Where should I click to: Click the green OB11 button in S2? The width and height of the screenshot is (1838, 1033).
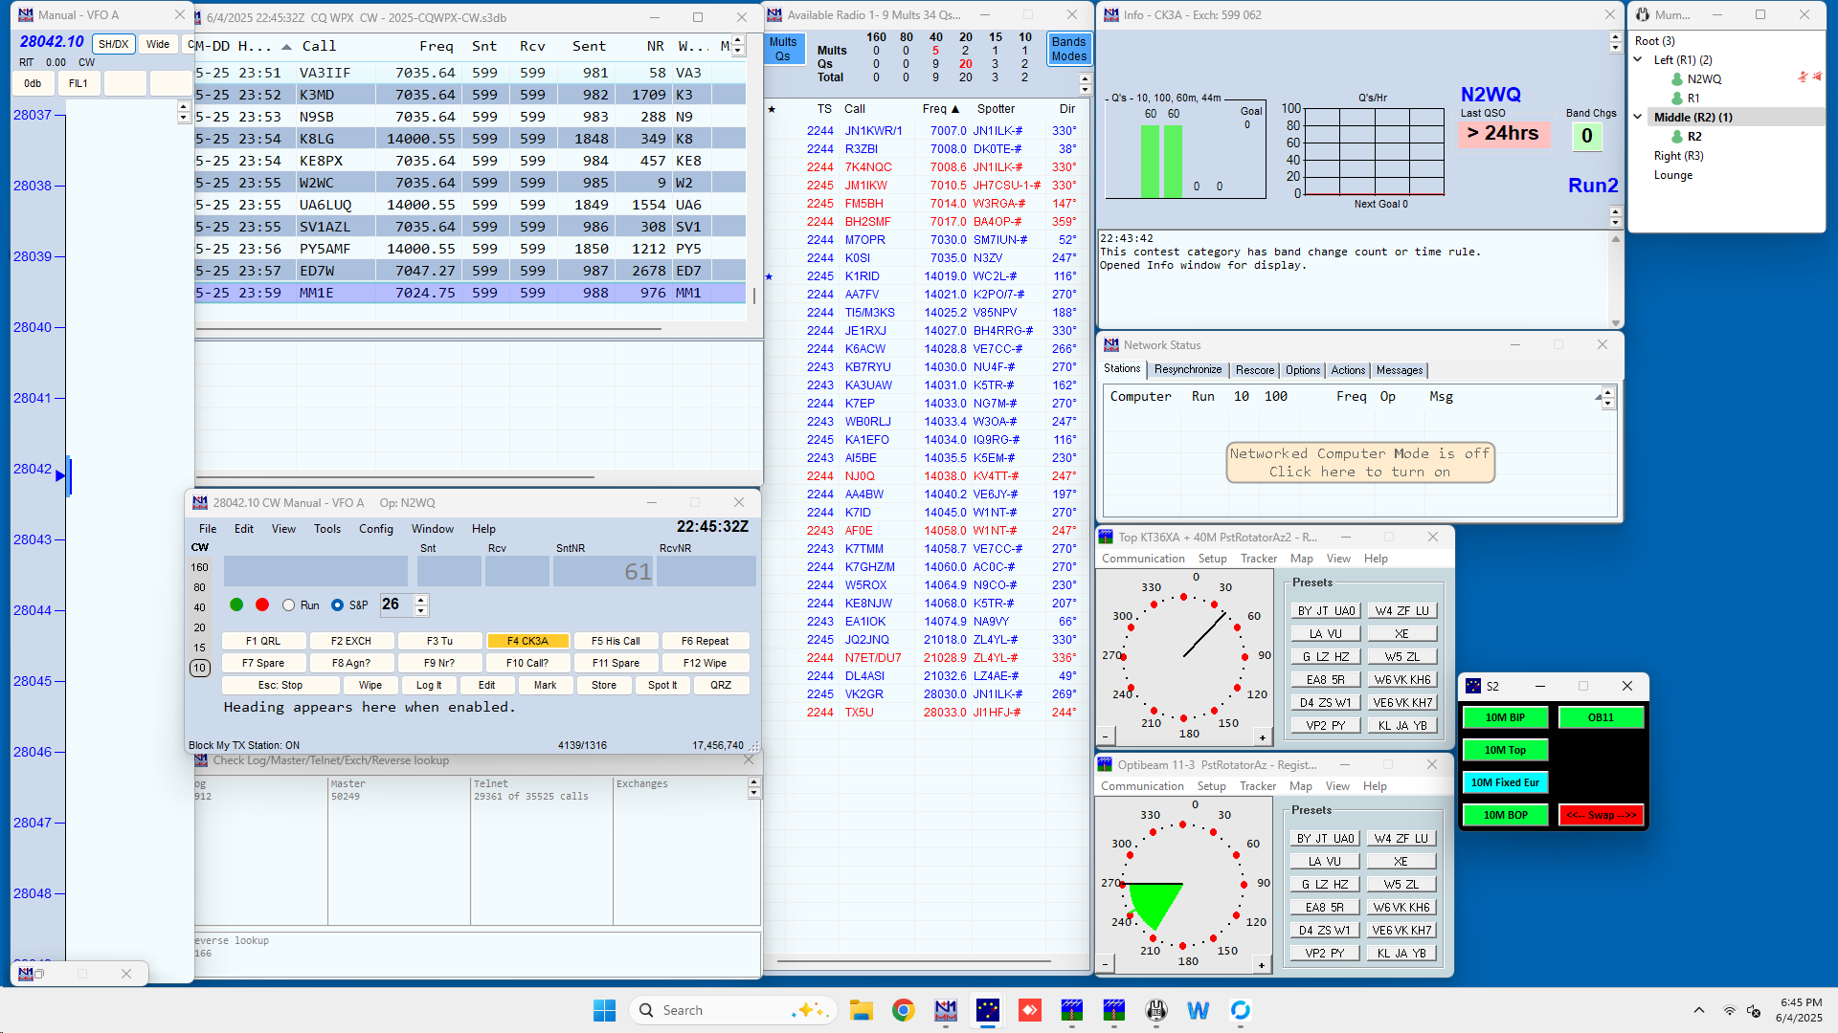pyautogui.click(x=1601, y=717)
